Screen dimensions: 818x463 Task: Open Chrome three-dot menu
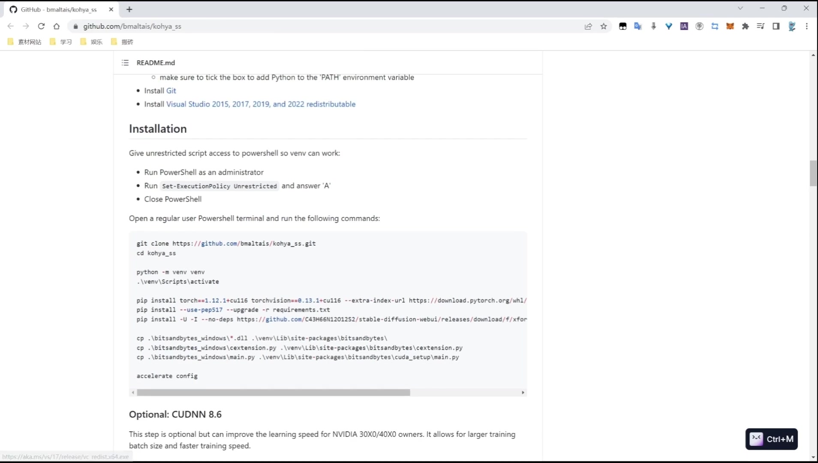[807, 26]
